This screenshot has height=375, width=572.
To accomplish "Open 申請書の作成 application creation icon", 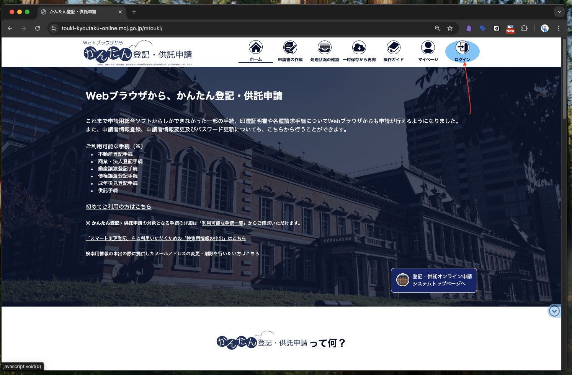I will (x=290, y=48).
